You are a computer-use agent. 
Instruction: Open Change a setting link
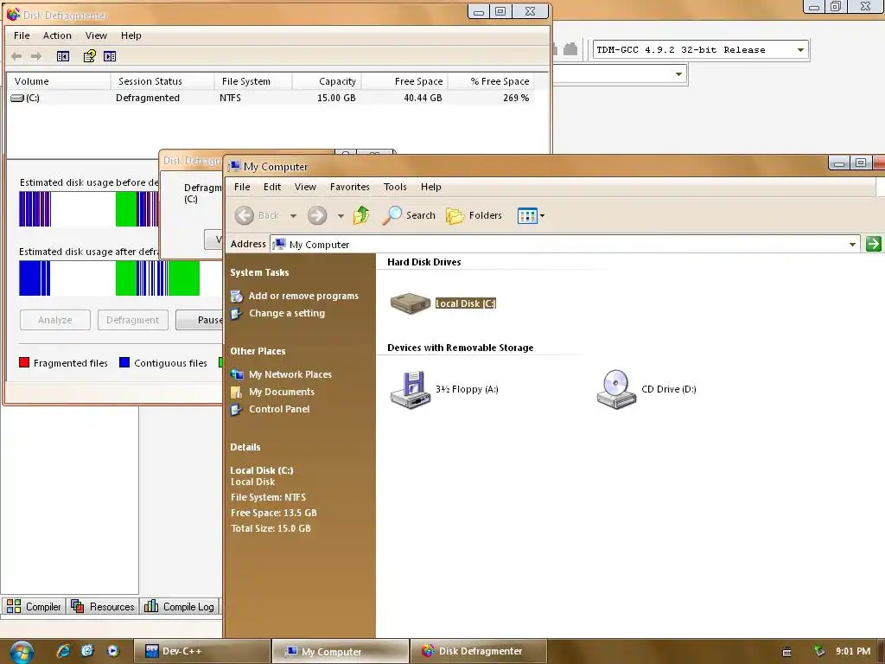click(x=287, y=313)
